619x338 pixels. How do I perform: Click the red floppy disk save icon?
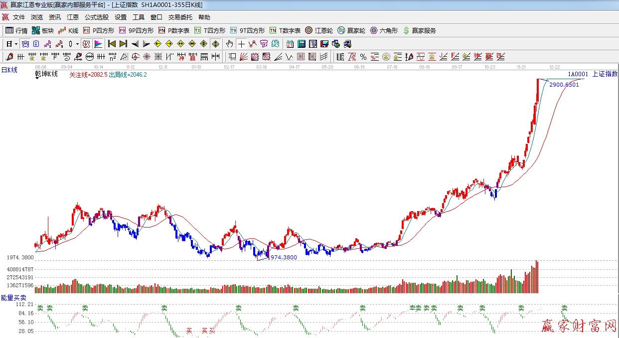pyautogui.click(x=324, y=44)
